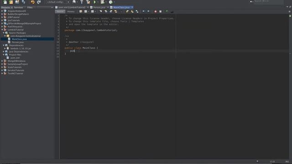Click the Last Edit editor toolbar icon
Screen dimensions: 292x164
(x=81, y=11)
